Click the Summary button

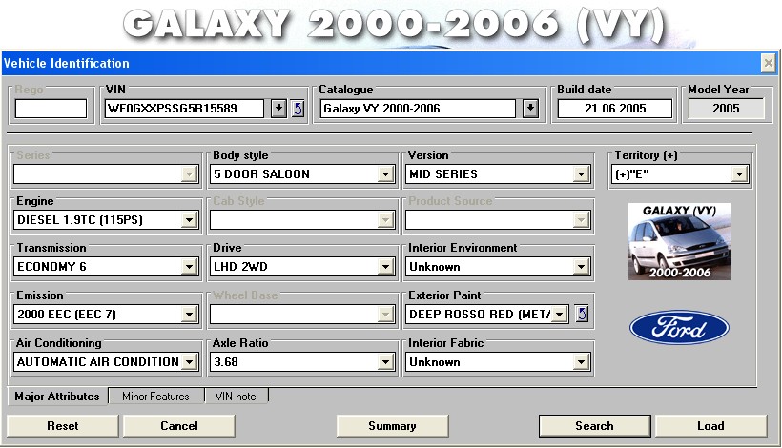pyautogui.click(x=392, y=426)
